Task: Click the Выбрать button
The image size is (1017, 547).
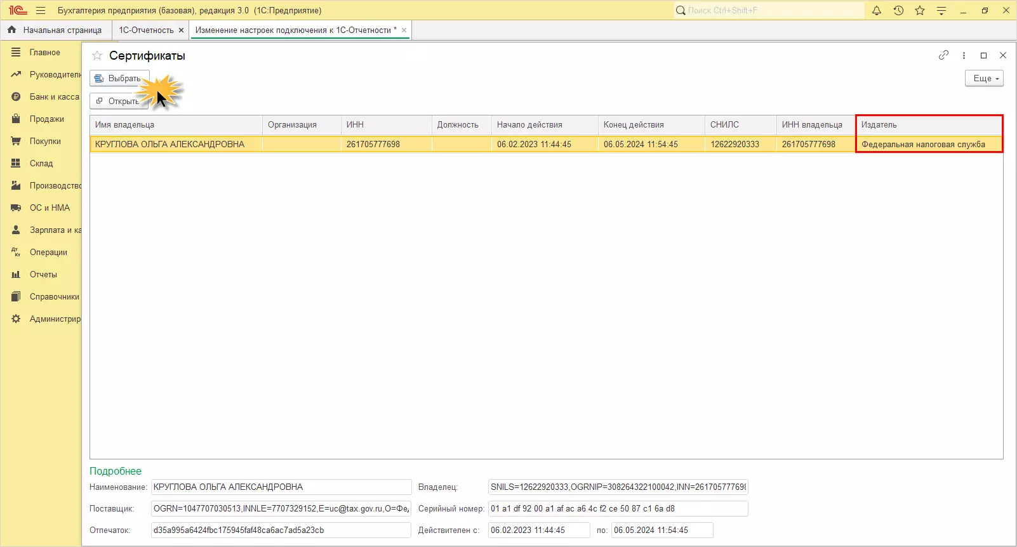Action: pos(119,78)
